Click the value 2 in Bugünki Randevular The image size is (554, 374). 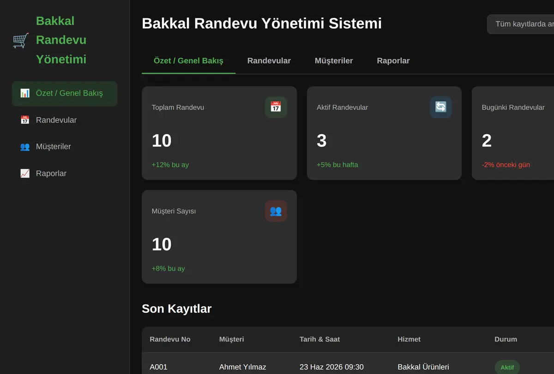487,141
